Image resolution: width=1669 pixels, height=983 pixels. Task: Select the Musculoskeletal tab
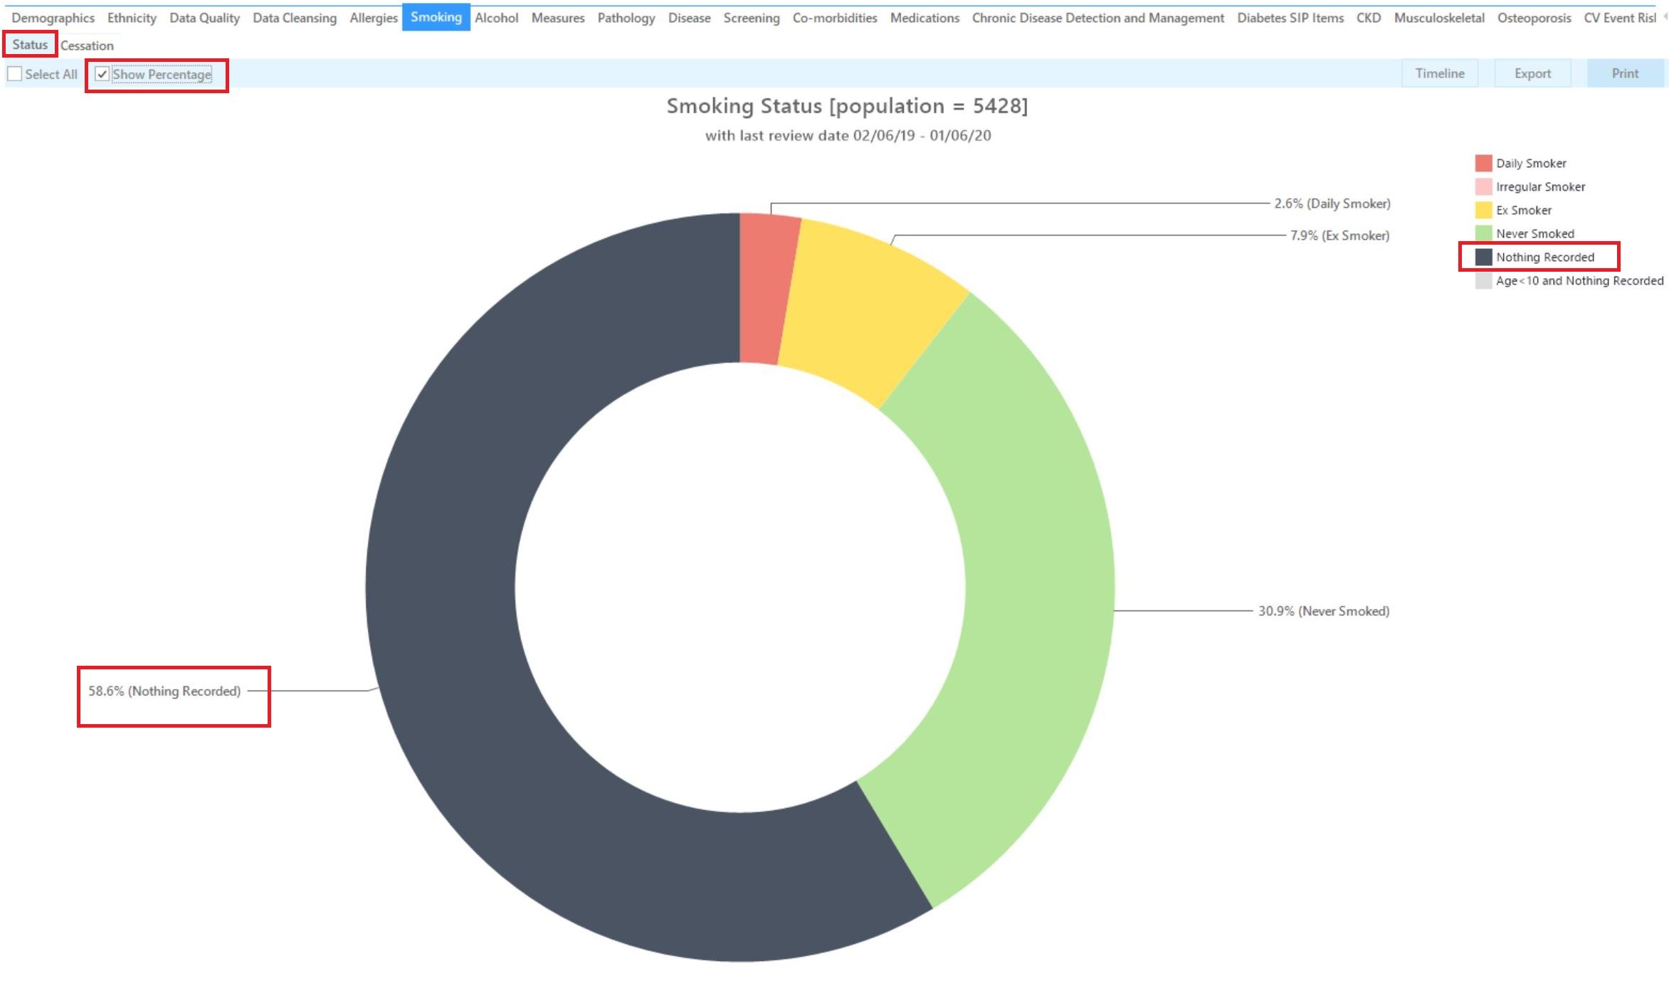1439,18
